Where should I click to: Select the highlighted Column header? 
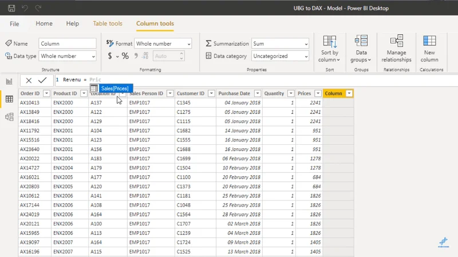coord(333,93)
